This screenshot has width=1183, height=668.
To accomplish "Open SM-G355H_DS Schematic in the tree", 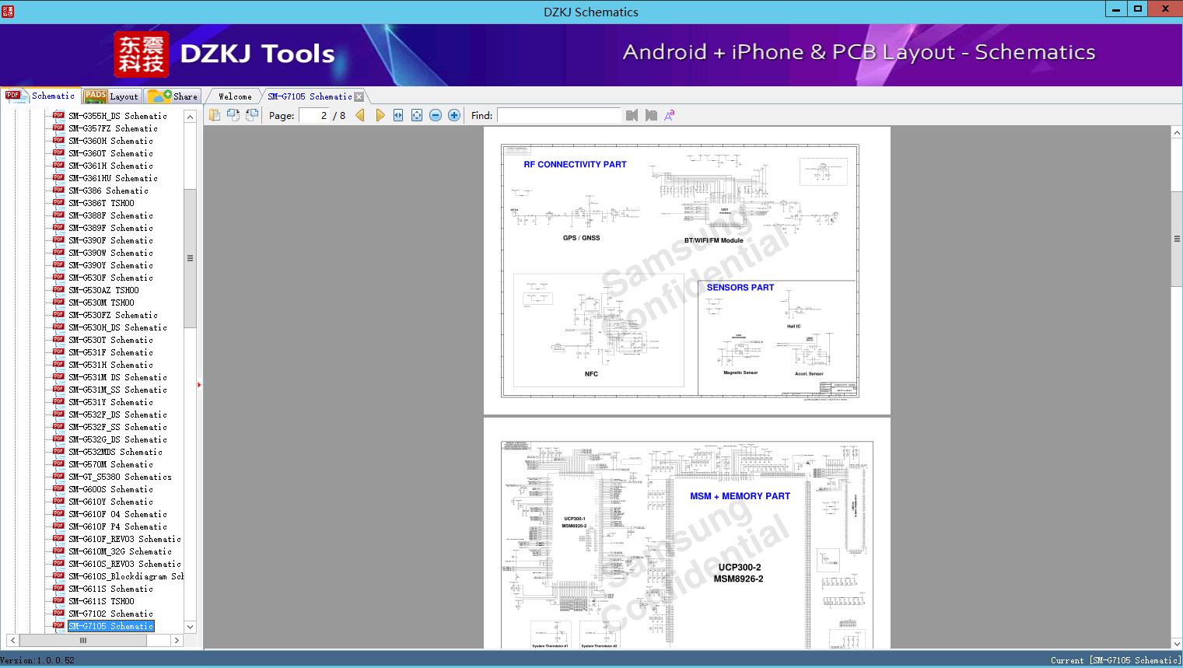I will pyautogui.click(x=117, y=116).
